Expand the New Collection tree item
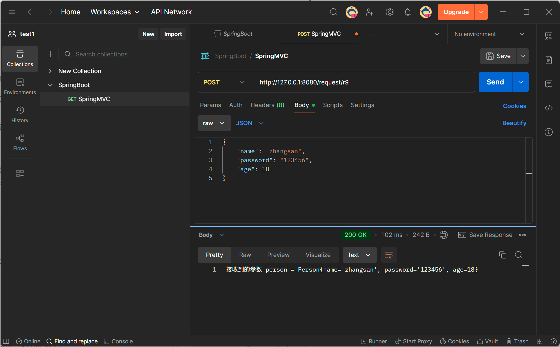 point(50,71)
